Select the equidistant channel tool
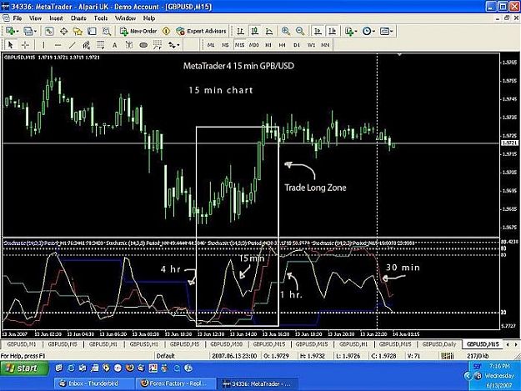Image resolution: width=521 pixels, height=391 pixels. pos(86,45)
